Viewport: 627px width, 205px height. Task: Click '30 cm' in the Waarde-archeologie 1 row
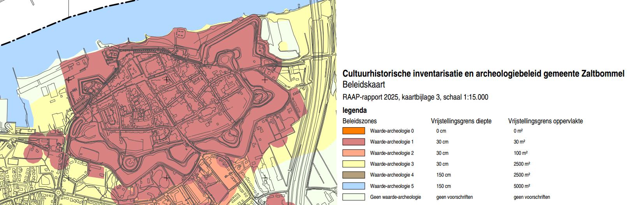coord(442,142)
